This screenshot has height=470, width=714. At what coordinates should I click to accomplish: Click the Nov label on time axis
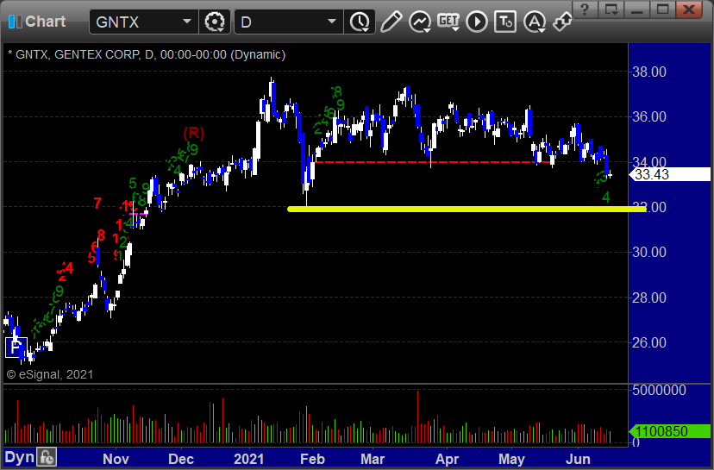tap(116, 459)
